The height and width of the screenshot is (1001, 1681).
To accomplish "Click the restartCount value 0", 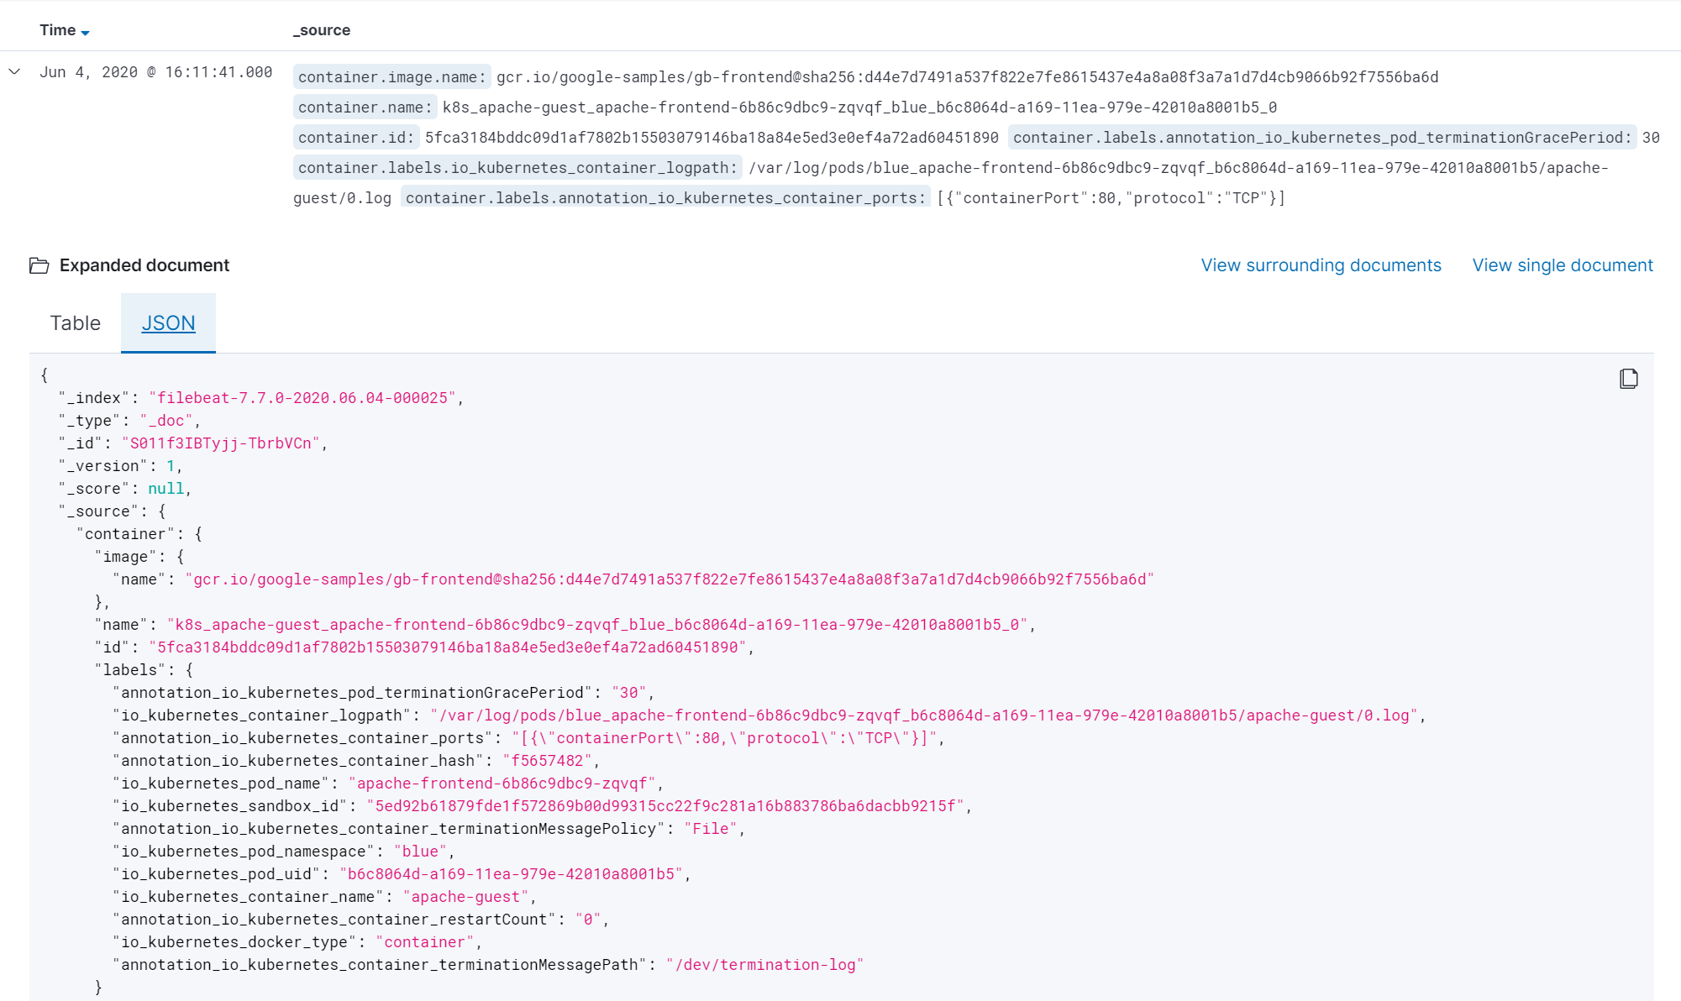I will (x=588, y=920).
